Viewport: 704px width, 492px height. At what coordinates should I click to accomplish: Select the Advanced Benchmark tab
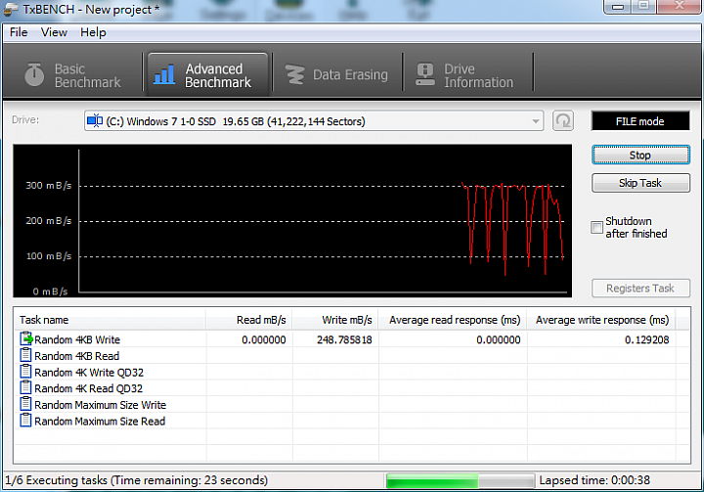pyautogui.click(x=208, y=74)
